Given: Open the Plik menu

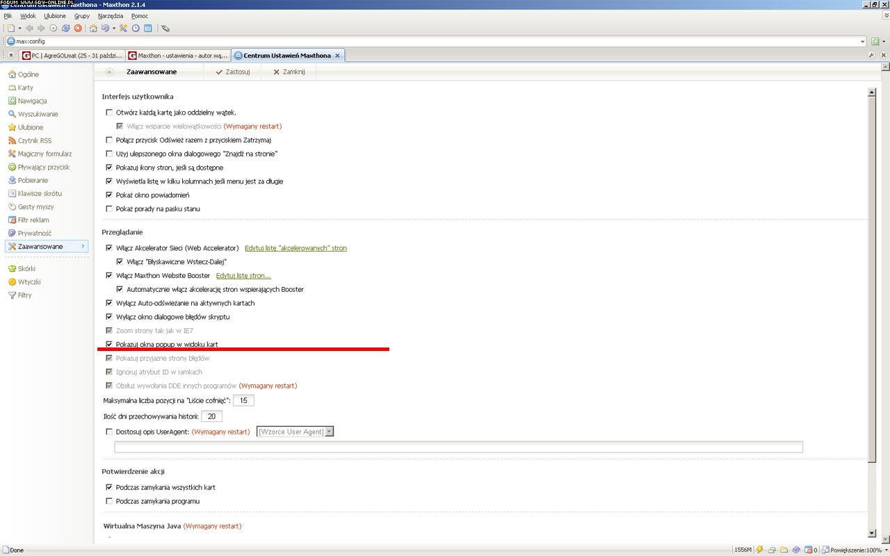Looking at the screenshot, I should pyautogui.click(x=8, y=15).
